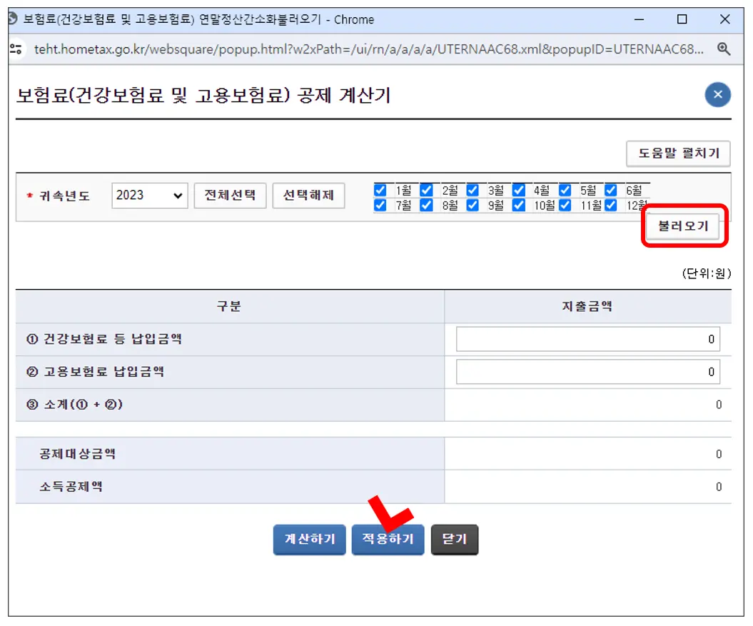The height and width of the screenshot is (626, 753).
Task: Click the blue circular close icon on the popup
Action: click(x=718, y=94)
